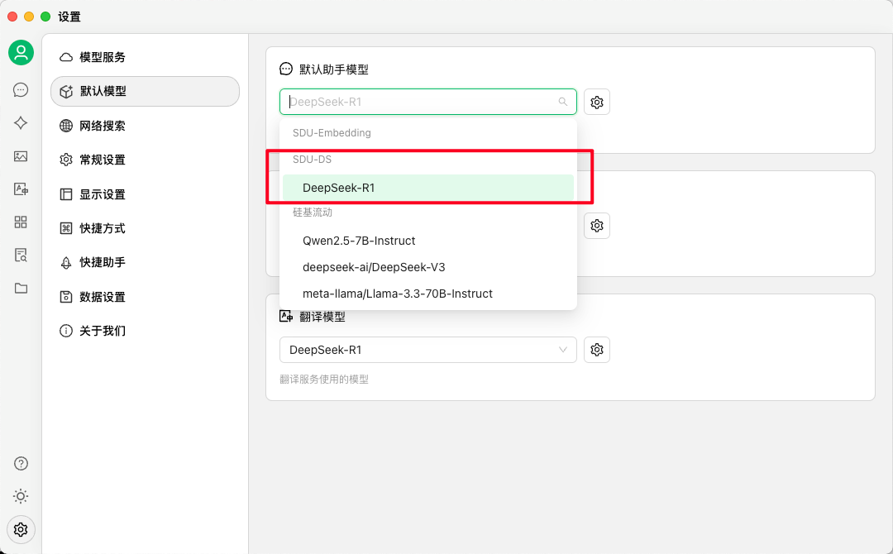The width and height of the screenshot is (893, 554).
Task: Open settings gear beside topic naming model
Action: [x=597, y=226]
